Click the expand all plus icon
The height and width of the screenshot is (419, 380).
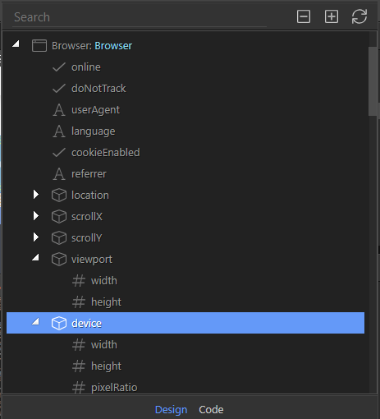(x=332, y=16)
